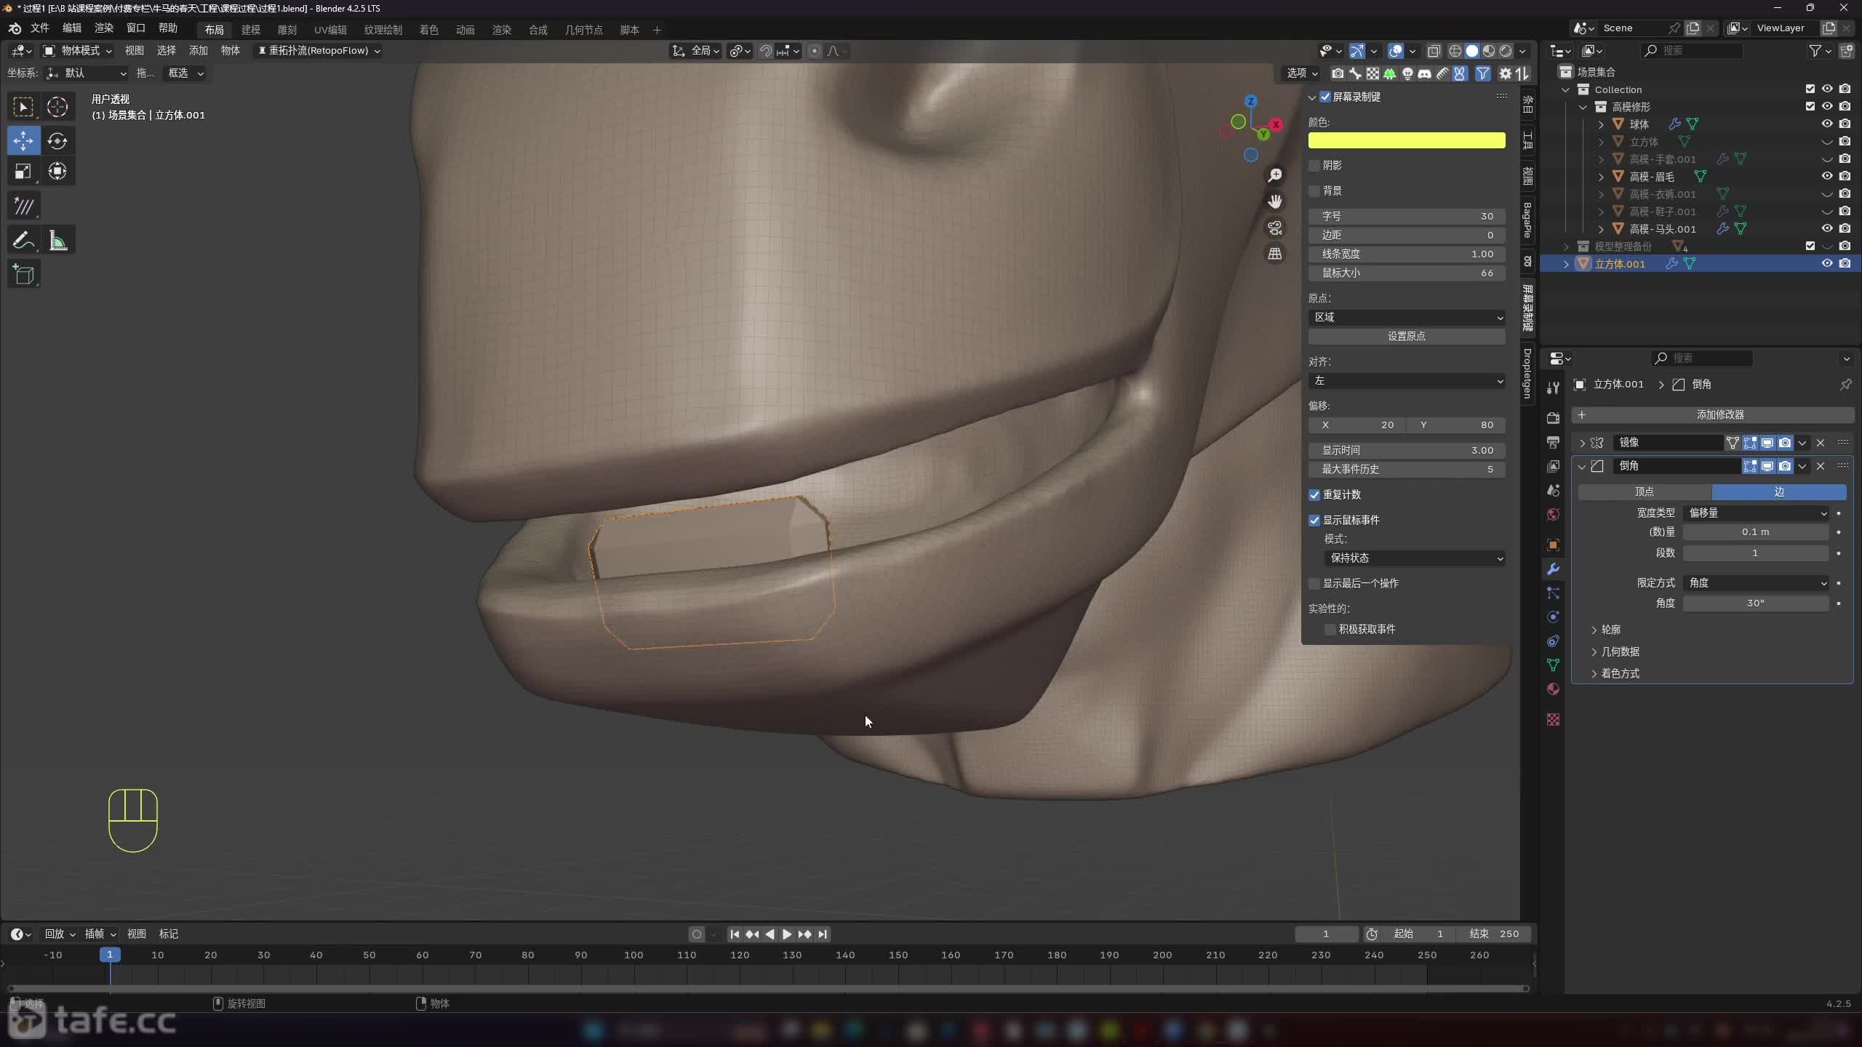Expand the 几何数据 section

point(1619,651)
